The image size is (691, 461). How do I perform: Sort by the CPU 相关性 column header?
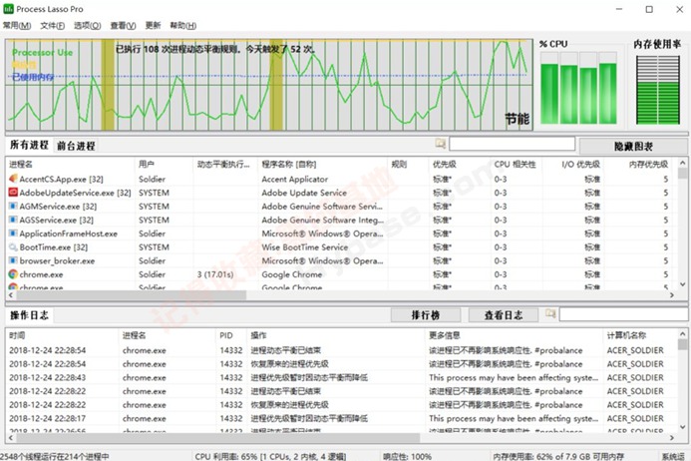(517, 164)
